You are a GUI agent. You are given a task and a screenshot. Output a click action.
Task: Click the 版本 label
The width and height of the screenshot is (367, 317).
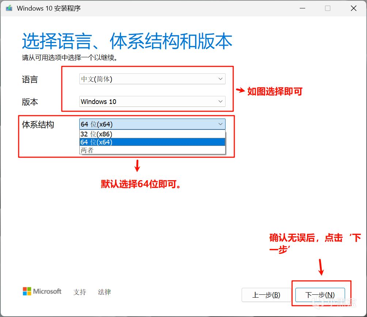[30, 102]
